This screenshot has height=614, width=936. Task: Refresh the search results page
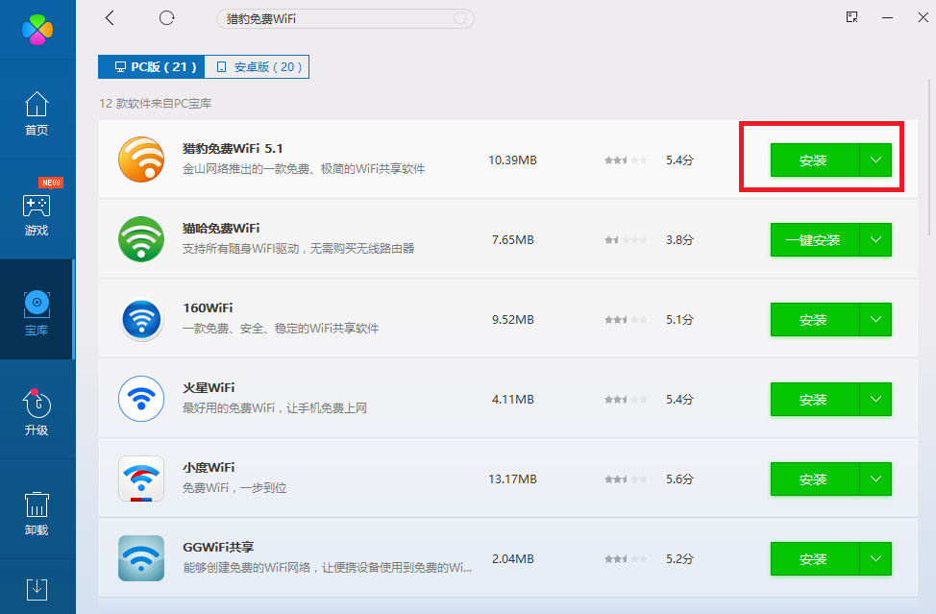166,18
